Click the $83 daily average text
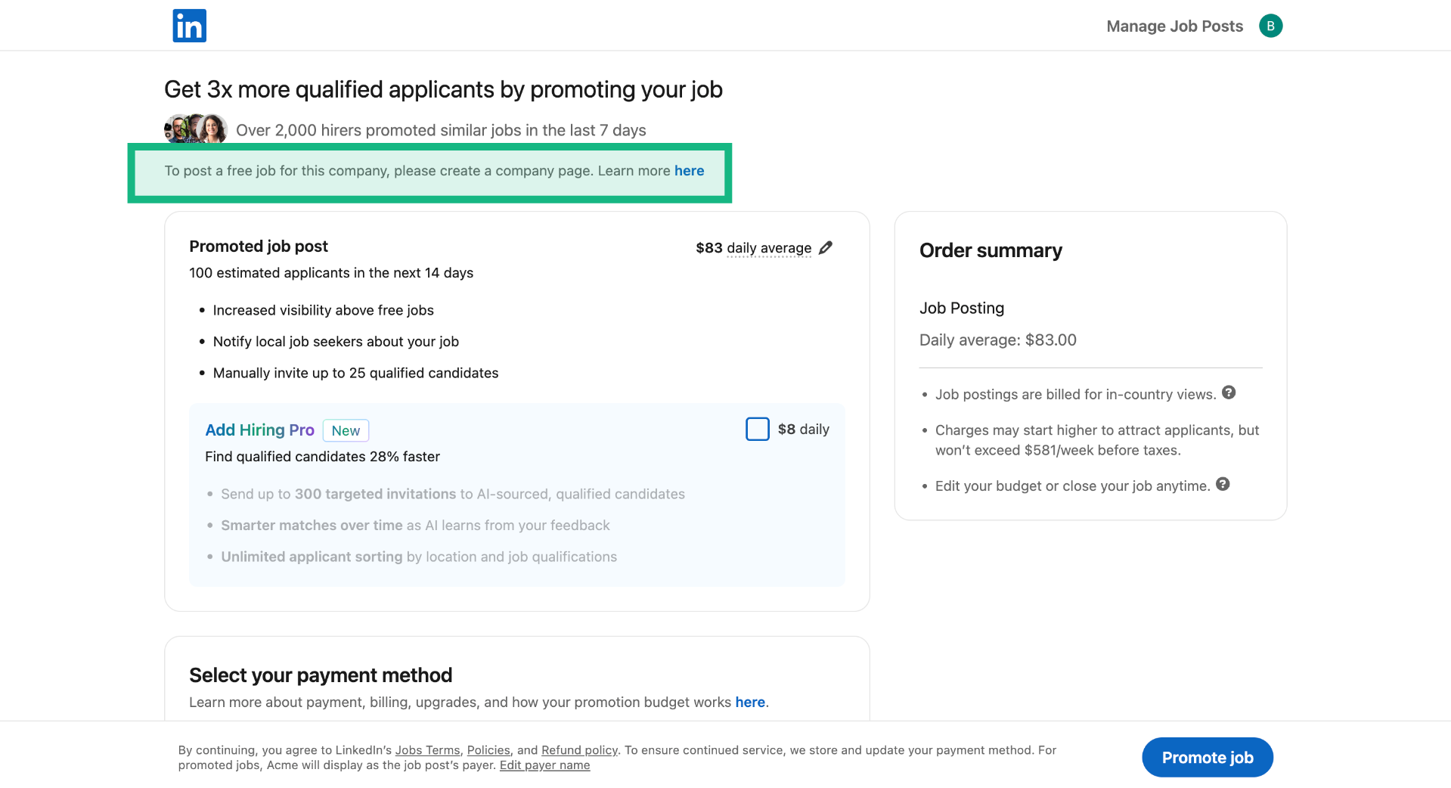Image resolution: width=1451 pixels, height=788 pixels. pyautogui.click(x=753, y=248)
